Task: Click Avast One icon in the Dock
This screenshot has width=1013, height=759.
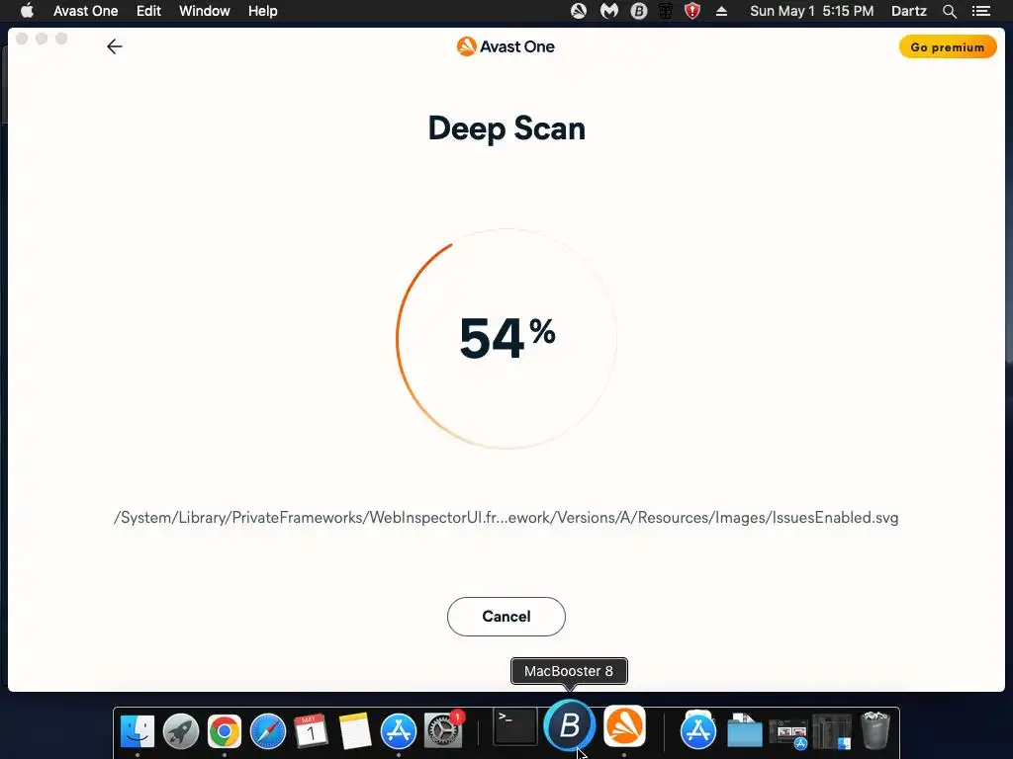Action: [624, 725]
